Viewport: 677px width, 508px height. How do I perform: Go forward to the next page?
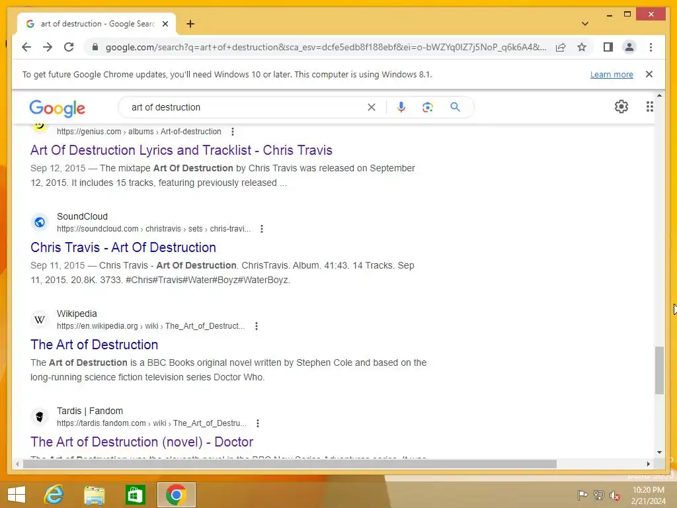tap(48, 47)
